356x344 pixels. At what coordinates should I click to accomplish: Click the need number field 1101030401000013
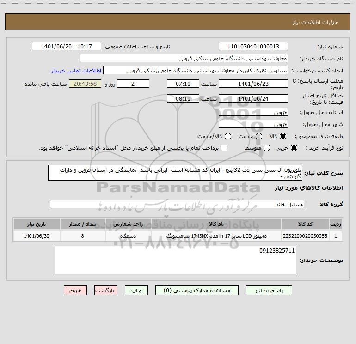(x=253, y=46)
